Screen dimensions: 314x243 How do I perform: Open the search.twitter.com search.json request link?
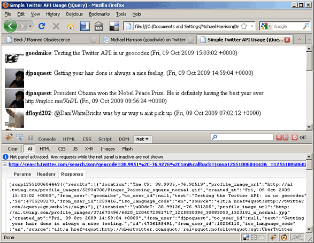pos(157,164)
